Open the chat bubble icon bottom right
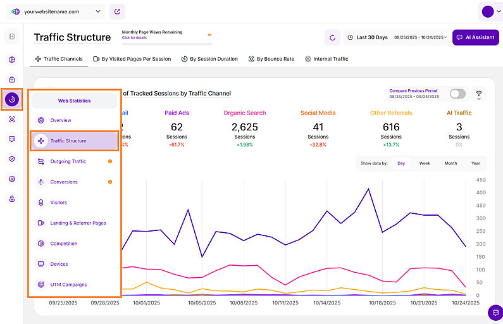503x324 pixels. click(x=495, y=313)
